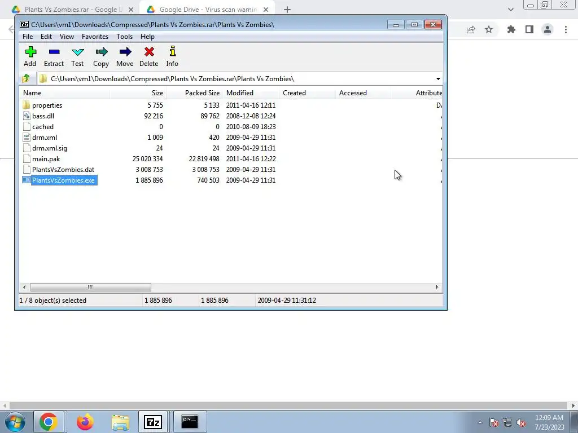The width and height of the screenshot is (578, 433).
Task: Open the Tools menu
Action: (x=125, y=37)
